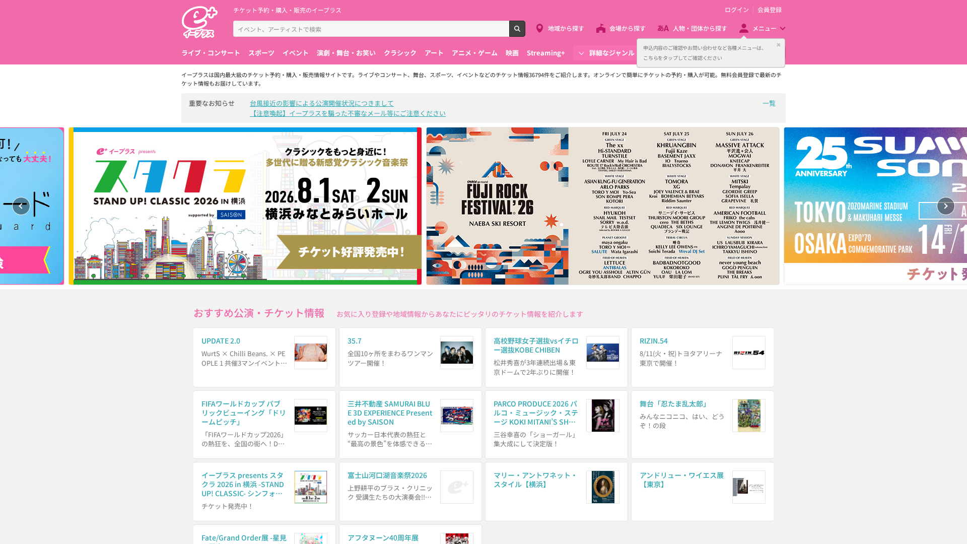
Task: Click the PARCO PRODUCE poster thumbnail
Action: (603, 416)
